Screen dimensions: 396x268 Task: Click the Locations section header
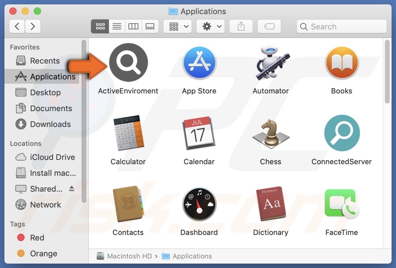coord(26,143)
